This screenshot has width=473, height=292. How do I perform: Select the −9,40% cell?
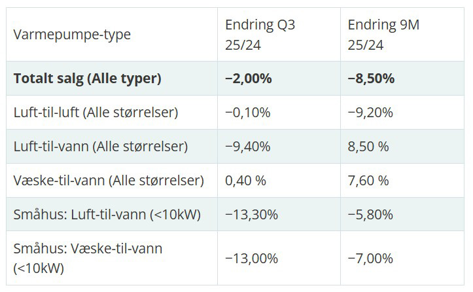click(247, 147)
